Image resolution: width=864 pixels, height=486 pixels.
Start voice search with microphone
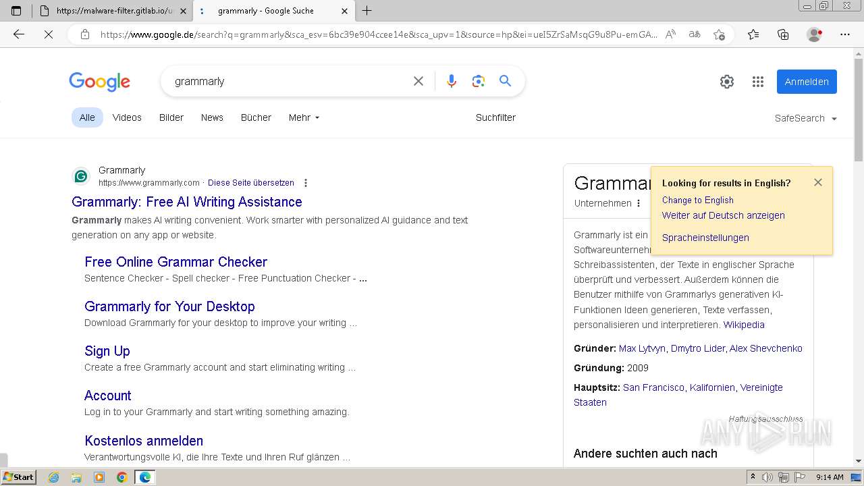(452, 81)
